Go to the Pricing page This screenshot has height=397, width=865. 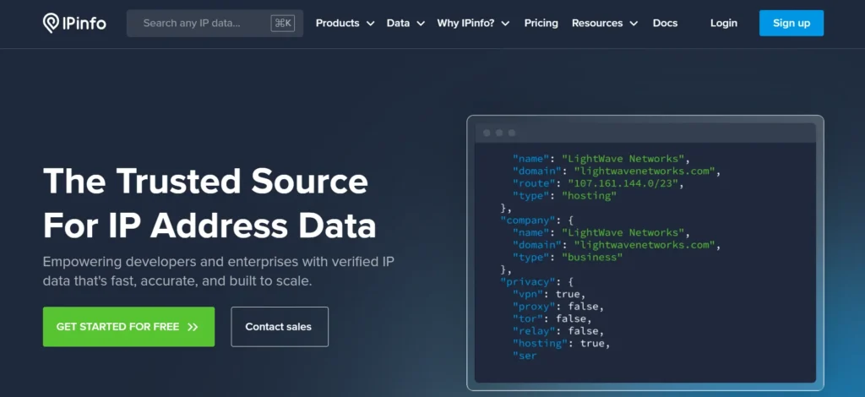tap(541, 23)
